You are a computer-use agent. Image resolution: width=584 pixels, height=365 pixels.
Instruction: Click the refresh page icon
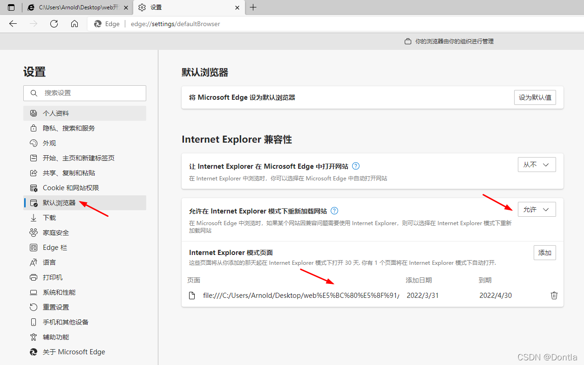pos(54,24)
